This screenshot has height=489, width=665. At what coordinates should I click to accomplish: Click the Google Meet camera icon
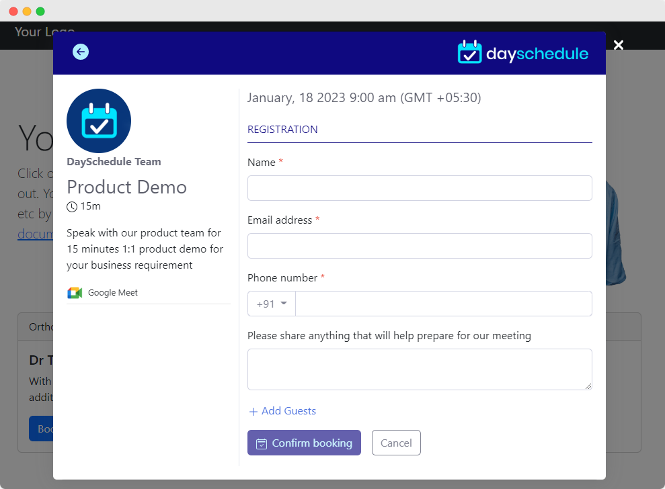point(75,293)
